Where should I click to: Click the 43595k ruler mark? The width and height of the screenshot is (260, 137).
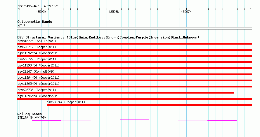click(x=41, y=12)
